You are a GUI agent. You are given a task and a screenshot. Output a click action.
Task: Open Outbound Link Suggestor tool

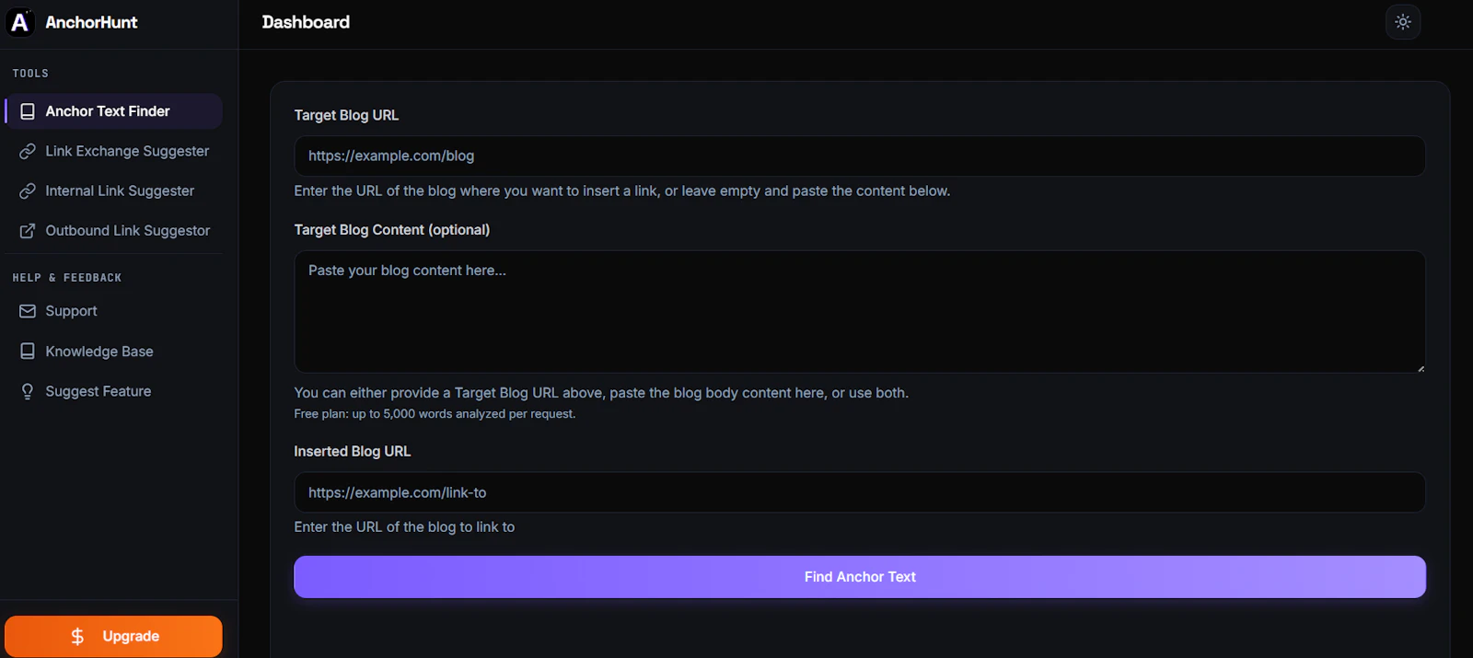click(x=113, y=231)
